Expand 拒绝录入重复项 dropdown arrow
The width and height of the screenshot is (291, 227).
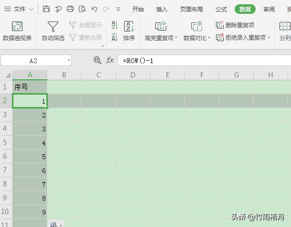pos(269,37)
